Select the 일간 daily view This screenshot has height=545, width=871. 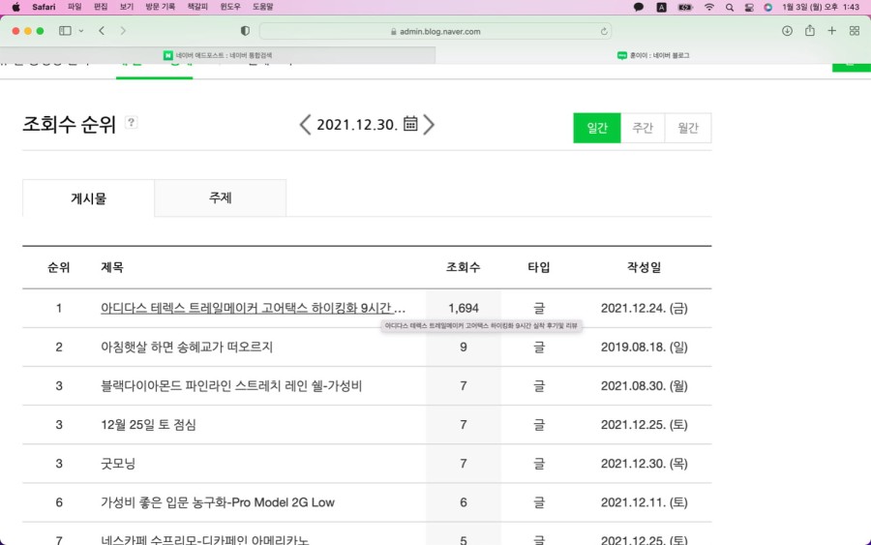[597, 128]
